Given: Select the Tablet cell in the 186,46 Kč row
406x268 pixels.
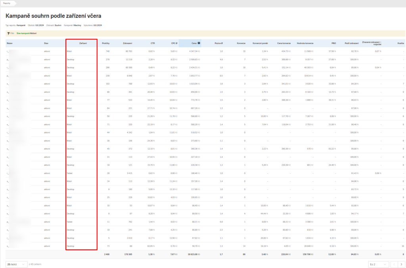Looking at the screenshot, I should pos(69,173).
